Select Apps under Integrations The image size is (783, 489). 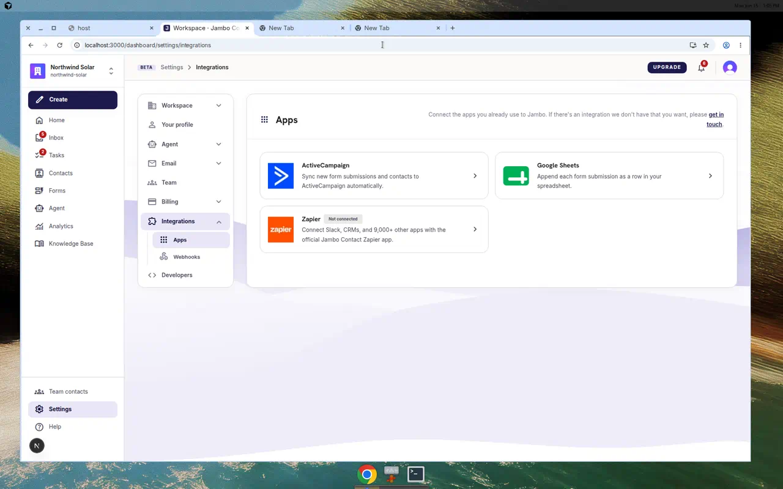click(x=191, y=240)
